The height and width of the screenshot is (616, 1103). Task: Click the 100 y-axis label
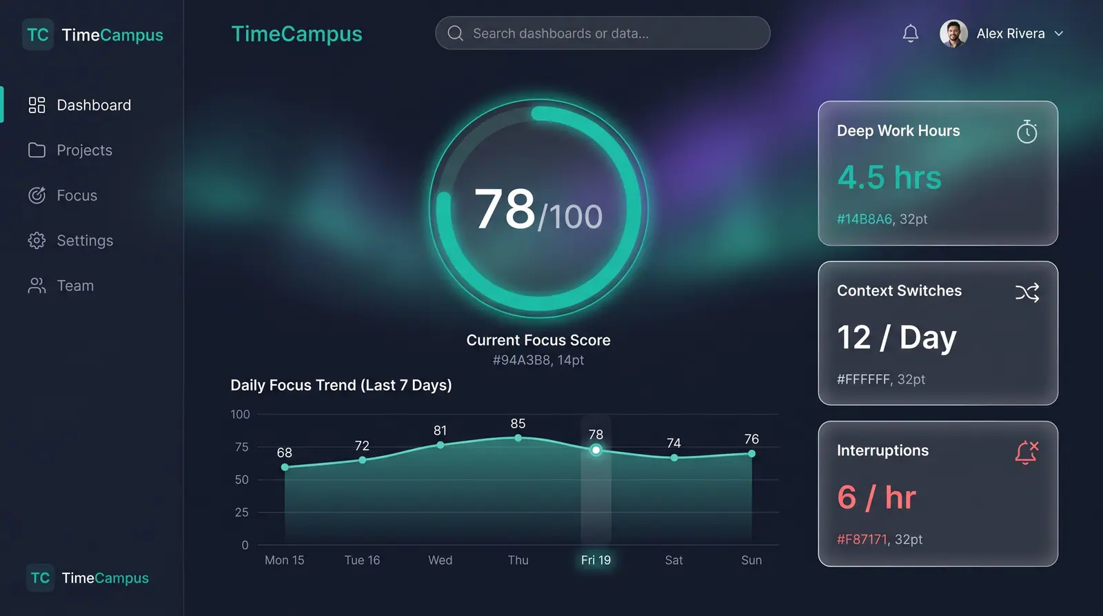(x=240, y=415)
